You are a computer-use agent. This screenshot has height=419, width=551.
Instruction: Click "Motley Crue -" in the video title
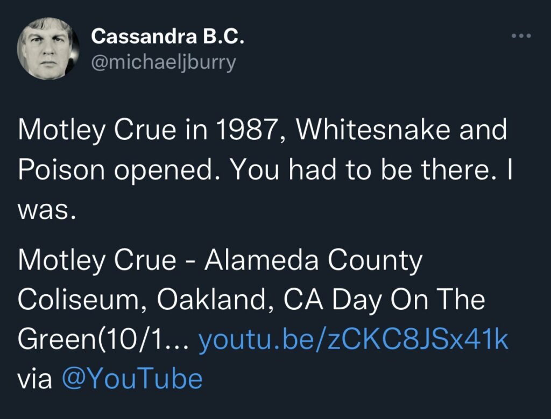(105, 261)
